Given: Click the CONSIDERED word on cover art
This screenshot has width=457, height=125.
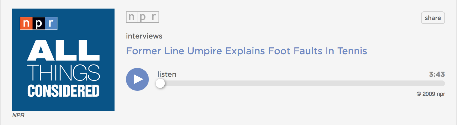Looking at the screenshot, I should point(63,91).
